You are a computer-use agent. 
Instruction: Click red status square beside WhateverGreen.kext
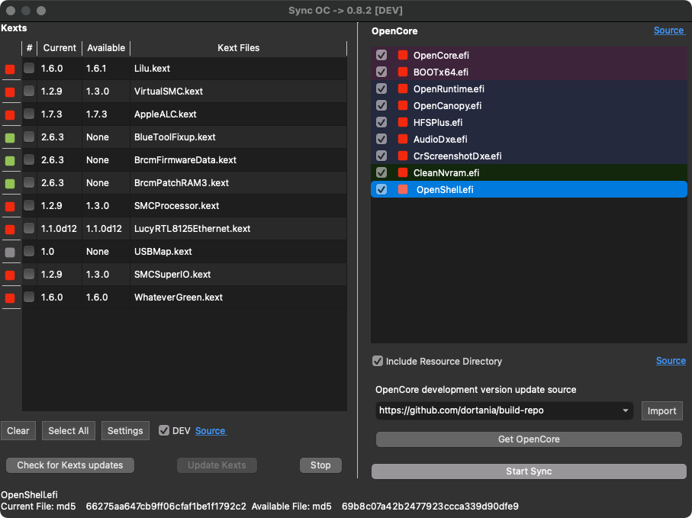pyautogui.click(x=10, y=298)
